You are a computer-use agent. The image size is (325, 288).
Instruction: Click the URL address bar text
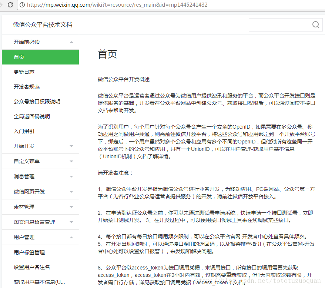click(117, 5)
